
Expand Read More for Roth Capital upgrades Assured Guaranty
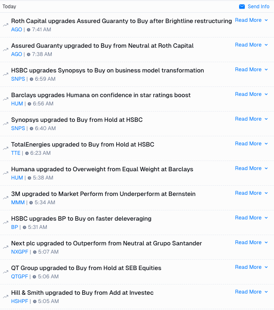click(251, 20)
